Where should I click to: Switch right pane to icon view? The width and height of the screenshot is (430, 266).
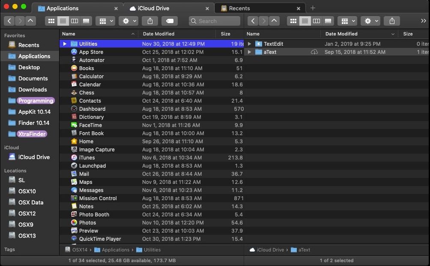point(293,21)
